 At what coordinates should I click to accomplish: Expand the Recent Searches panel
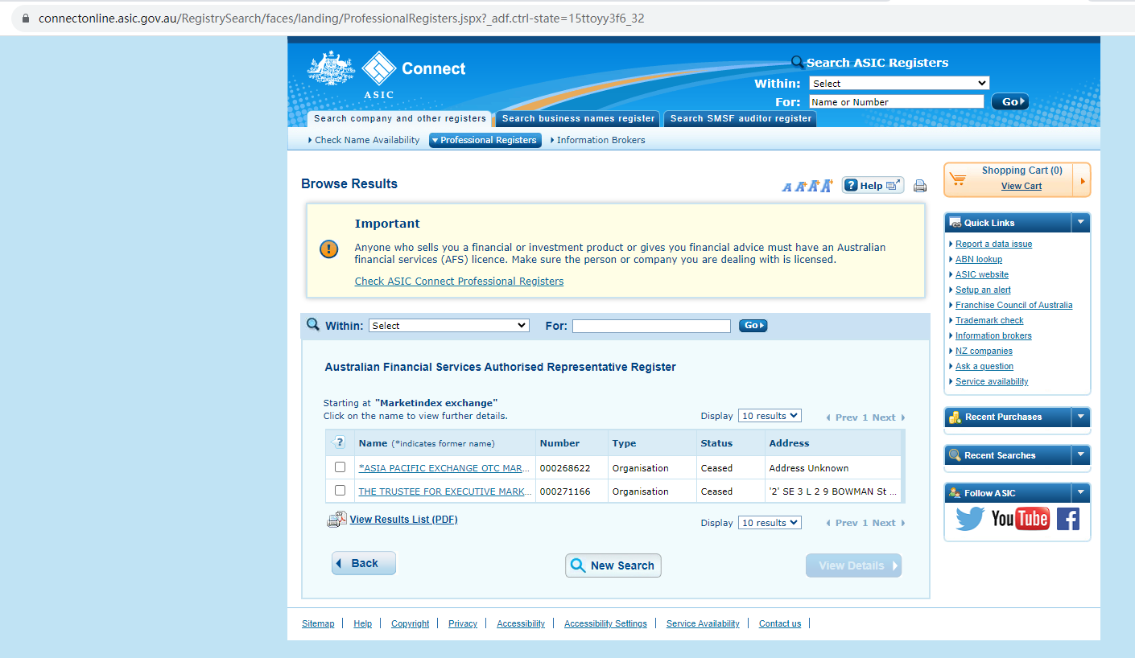1081,455
